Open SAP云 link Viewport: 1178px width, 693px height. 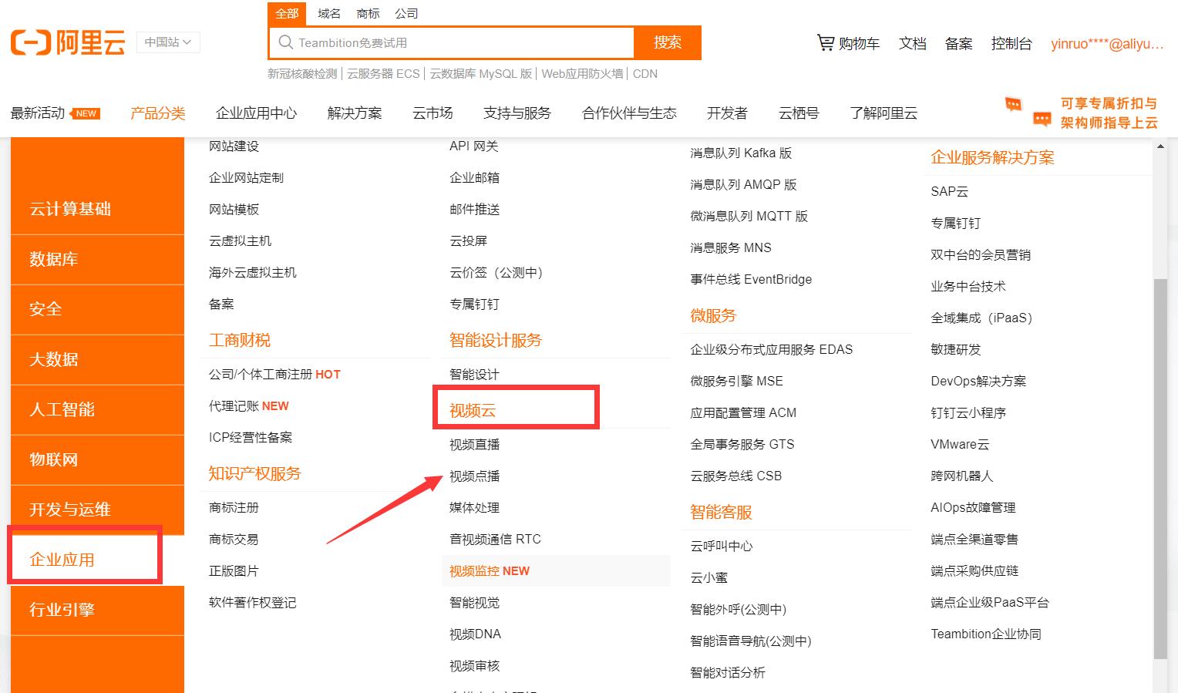click(949, 192)
